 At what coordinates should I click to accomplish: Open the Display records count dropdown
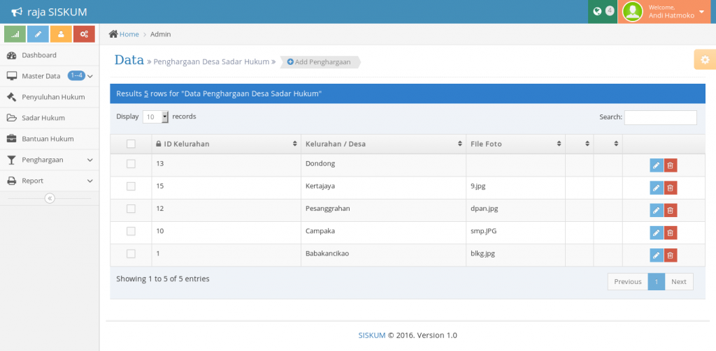(x=156, y=117)
